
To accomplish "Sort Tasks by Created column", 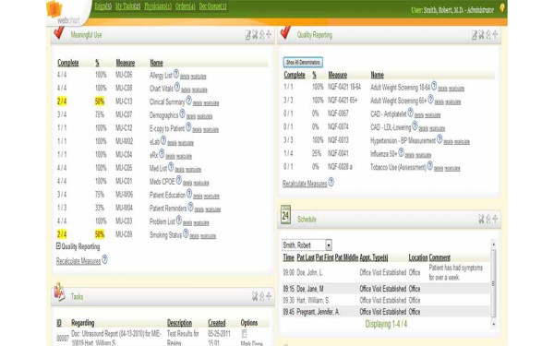I will pos(217,323).
